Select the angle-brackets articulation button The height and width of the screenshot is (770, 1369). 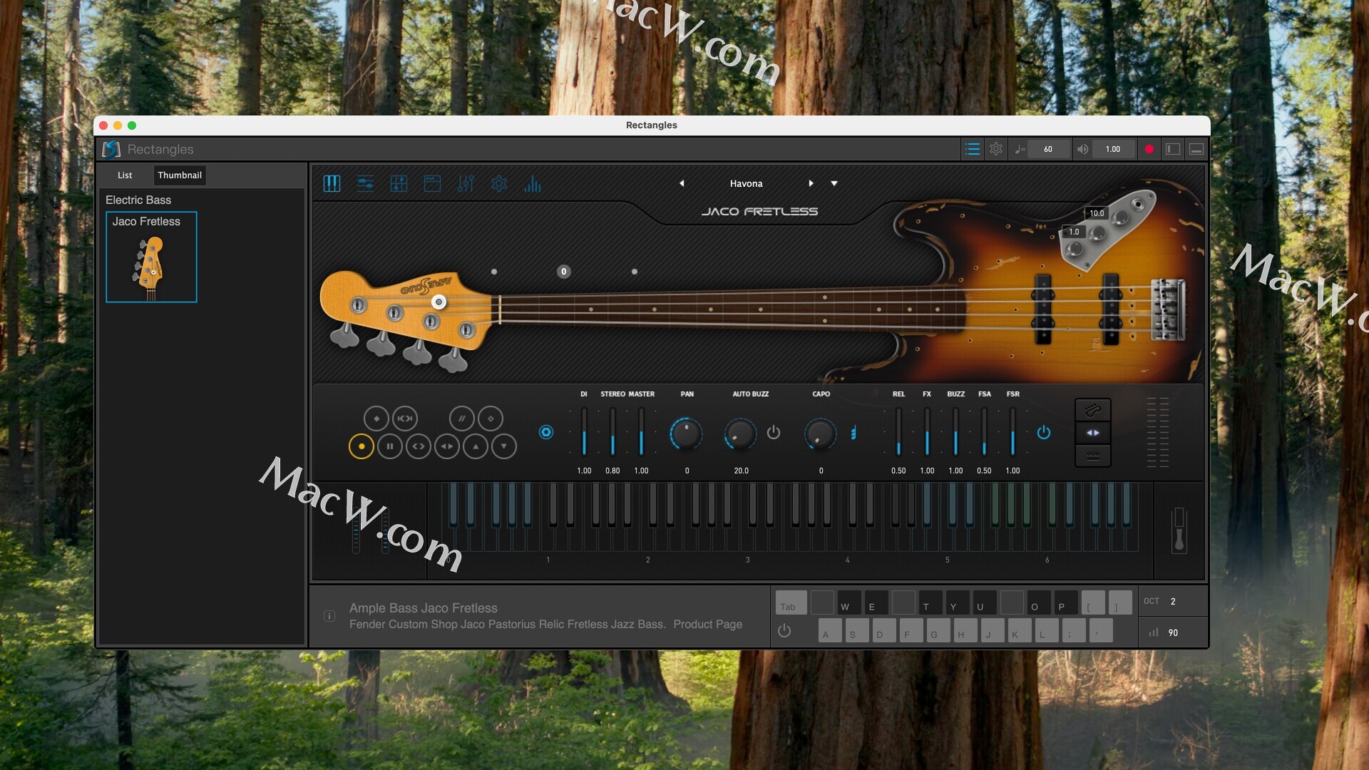[419, 446]
